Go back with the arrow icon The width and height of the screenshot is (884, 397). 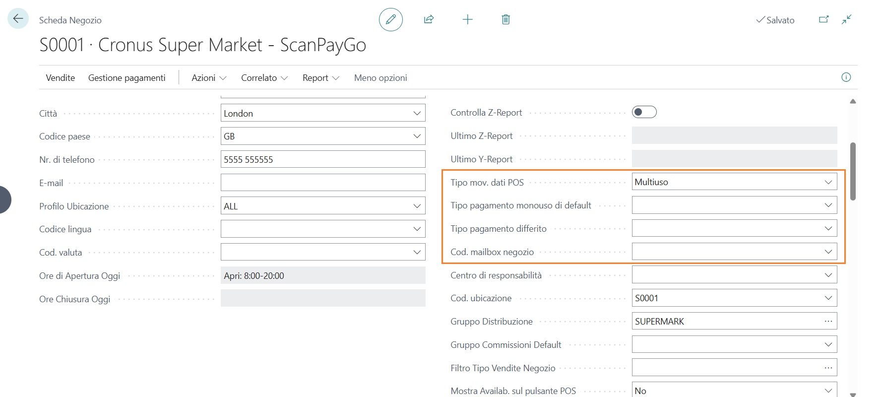pyautogui.click(x=18, y=19)
